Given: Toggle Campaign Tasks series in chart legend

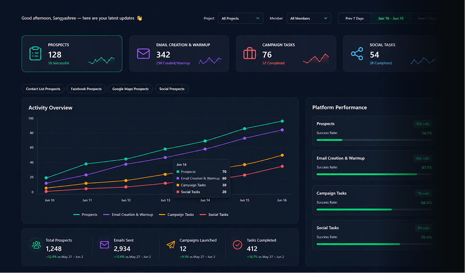Looking at the screenshot, I should (176, 215).
